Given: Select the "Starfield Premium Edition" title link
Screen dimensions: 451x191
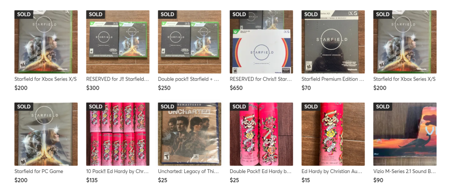Looking at the screenshot, I should [333, 79].
